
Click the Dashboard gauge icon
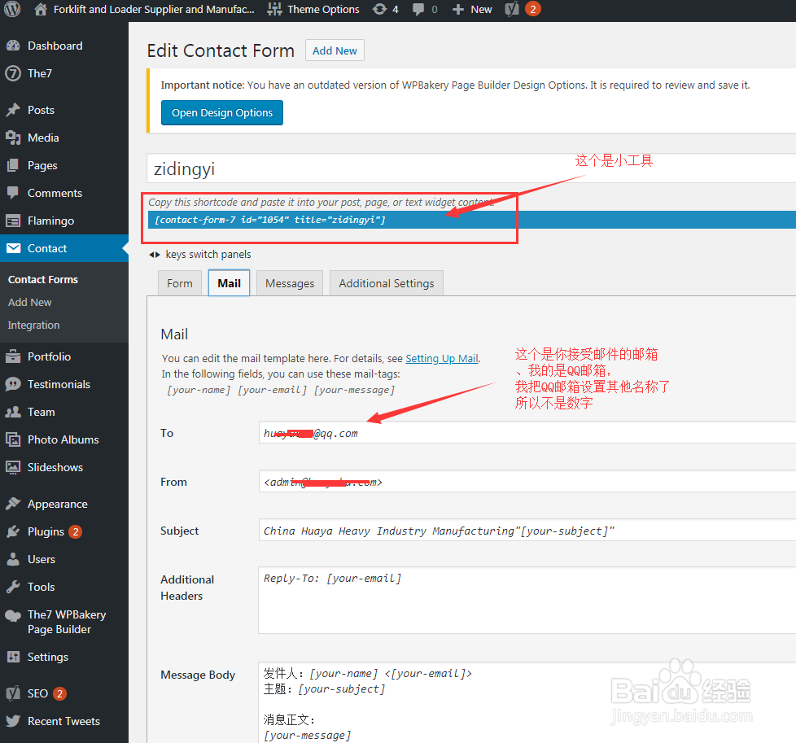pyautogui.click(x=13, y=46)
